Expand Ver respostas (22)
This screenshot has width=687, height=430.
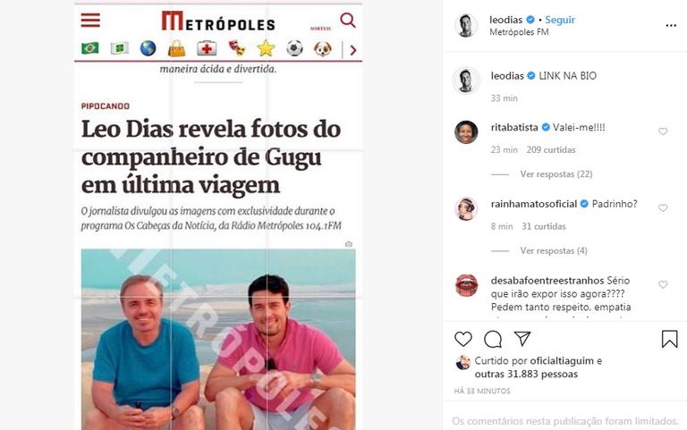click(x=556, y=174)
